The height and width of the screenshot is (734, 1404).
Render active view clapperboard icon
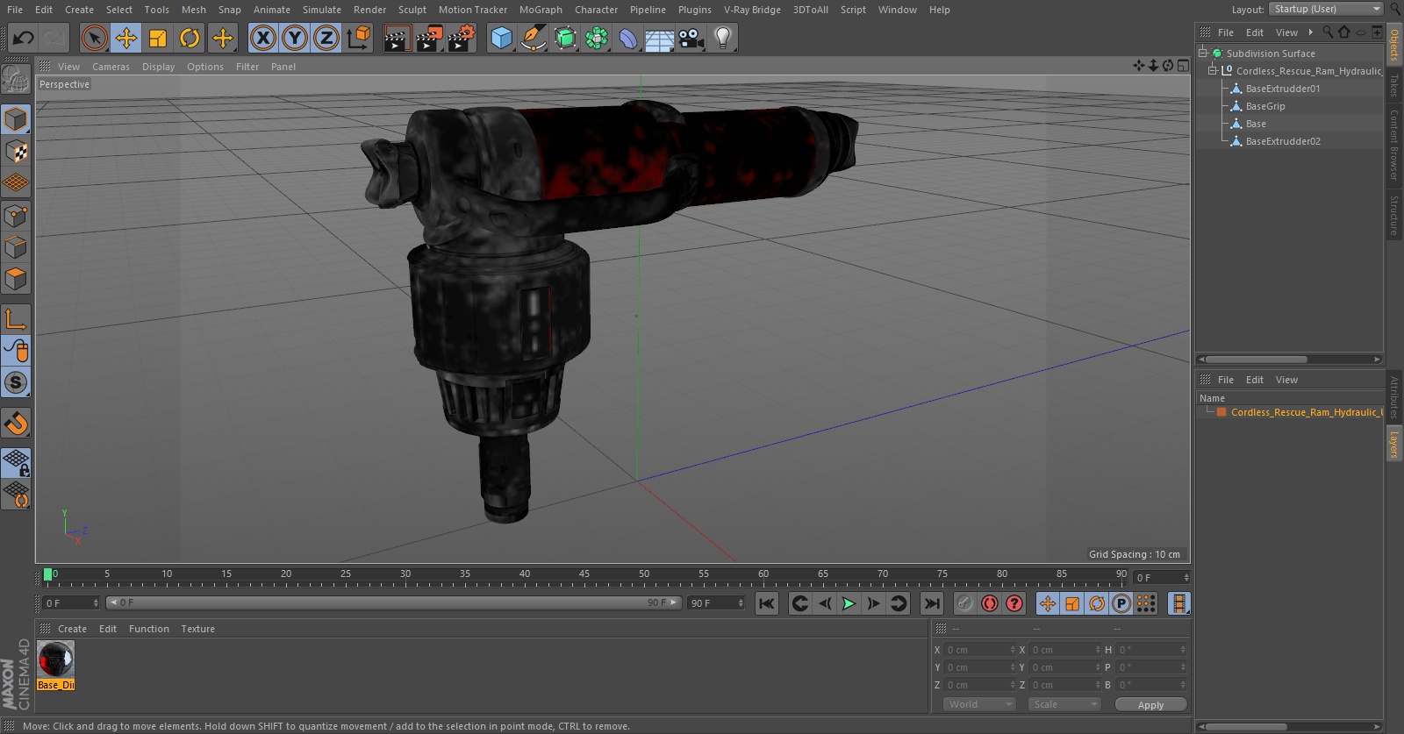(397, 38)
